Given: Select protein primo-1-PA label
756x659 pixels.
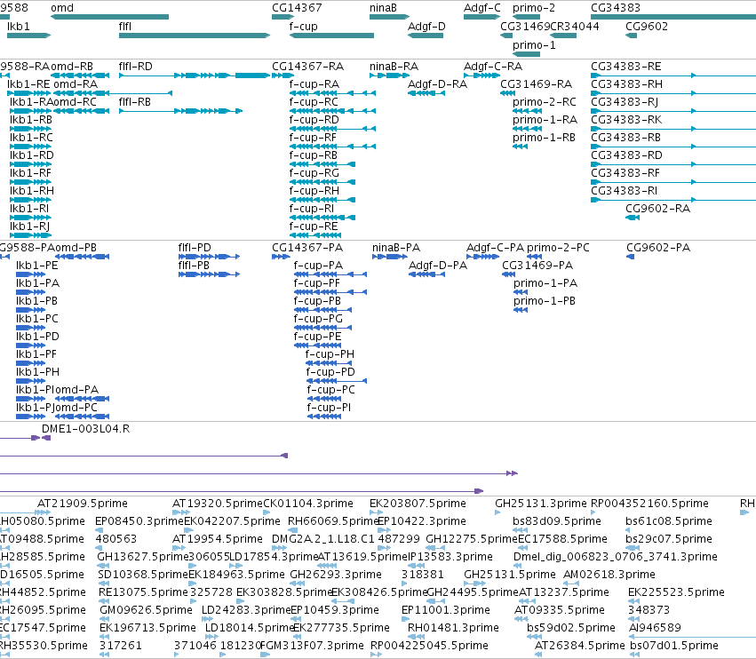Looking at the screenshot, I should point(545,283).
